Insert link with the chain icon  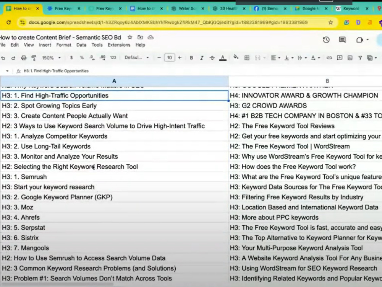[329, 58]
